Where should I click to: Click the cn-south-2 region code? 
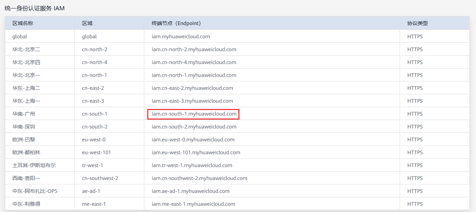[95, 127]
